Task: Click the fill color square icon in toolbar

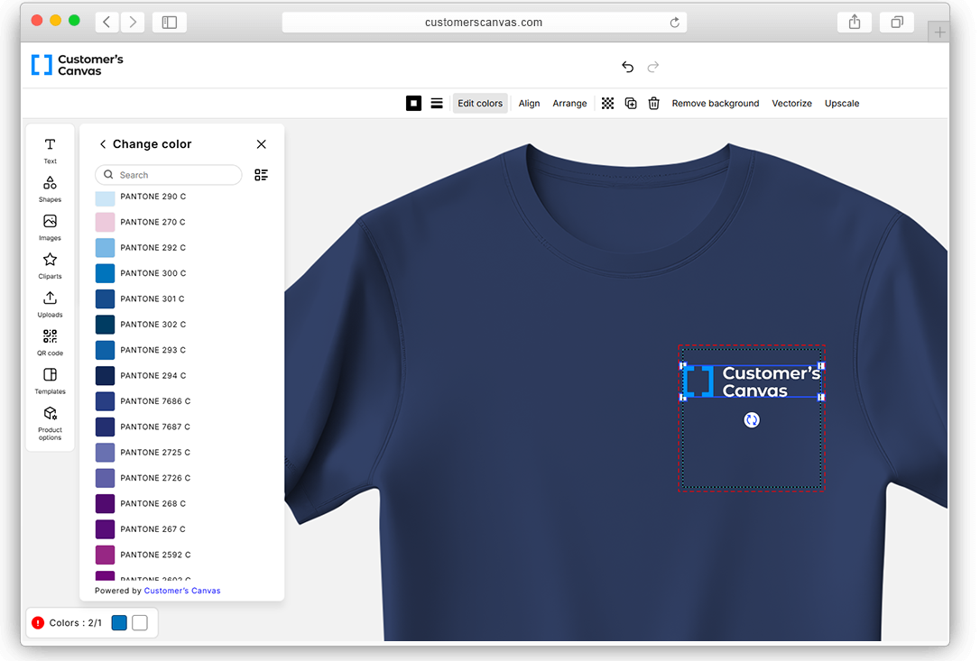Action: (x=413, y=104)
